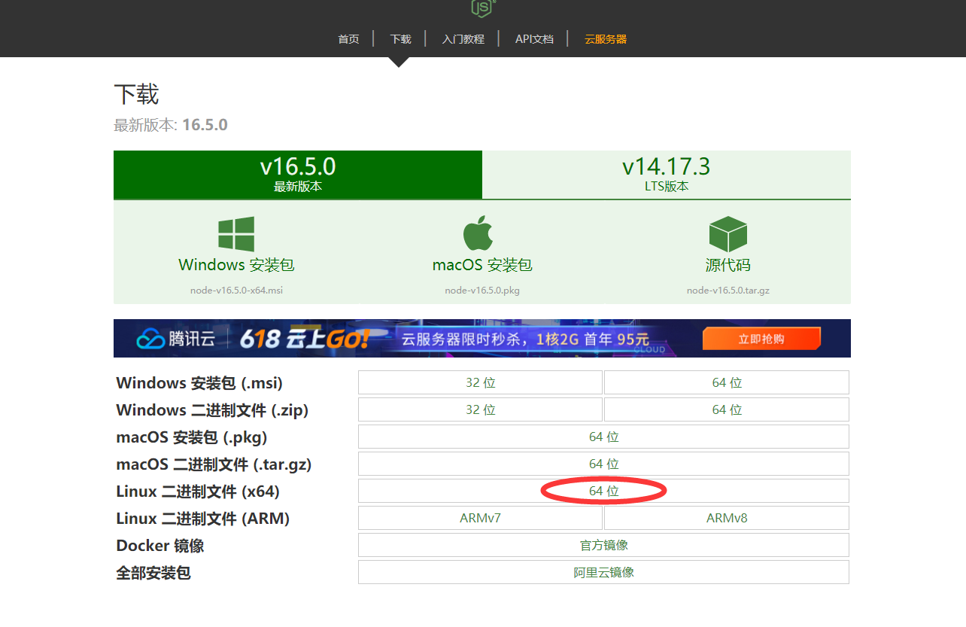Download the circled Linux 64 位 binary

tap(603, 490)
